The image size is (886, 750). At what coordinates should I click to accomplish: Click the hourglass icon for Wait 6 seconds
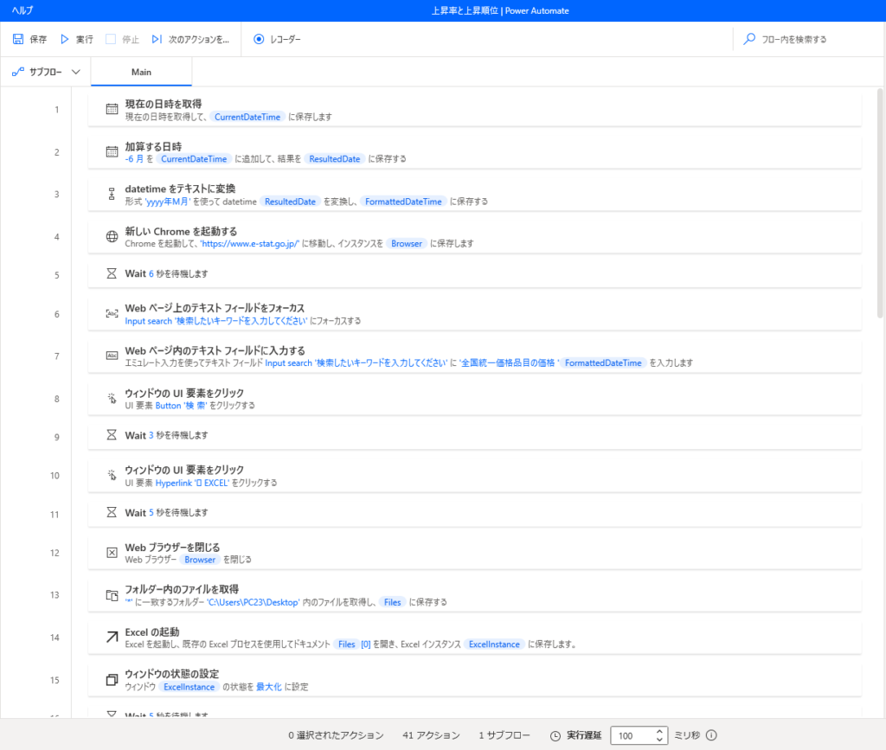(x=112, y=273)
